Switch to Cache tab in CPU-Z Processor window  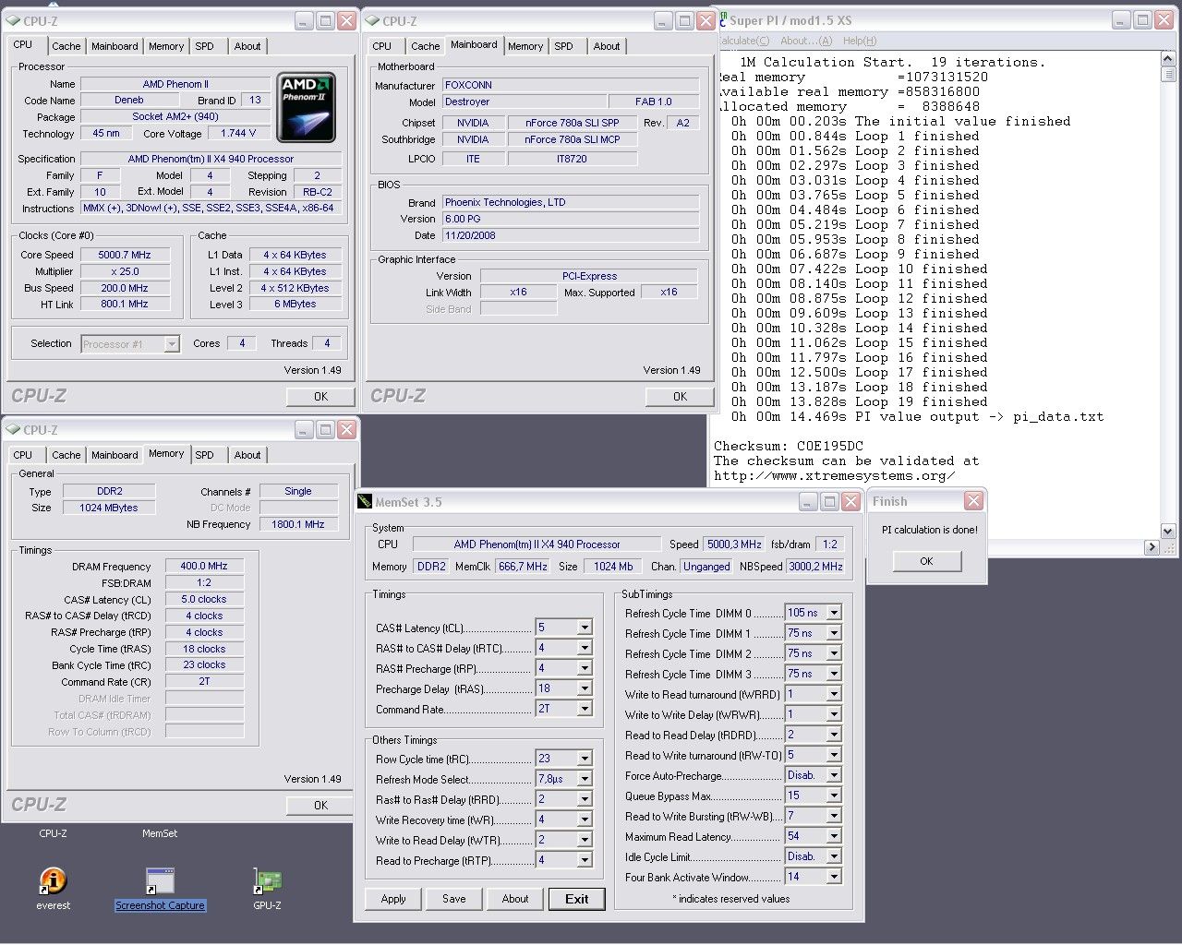pos(66,46)
